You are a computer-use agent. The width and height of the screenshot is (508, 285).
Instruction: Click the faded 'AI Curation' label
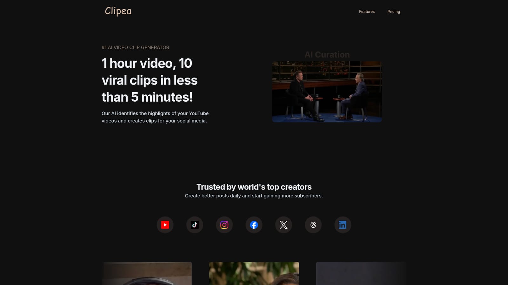[x=327, y=55]
